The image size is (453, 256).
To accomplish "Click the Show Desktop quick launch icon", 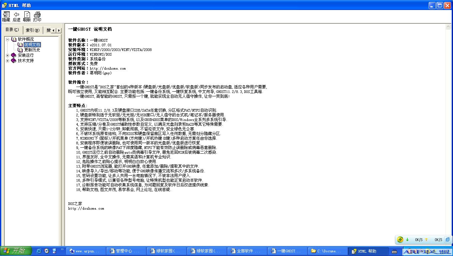I will 54,251.
